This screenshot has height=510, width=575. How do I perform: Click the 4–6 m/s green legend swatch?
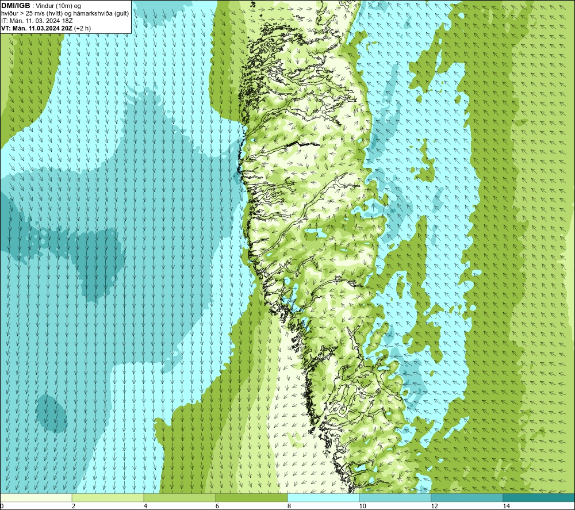coord(179,497)
